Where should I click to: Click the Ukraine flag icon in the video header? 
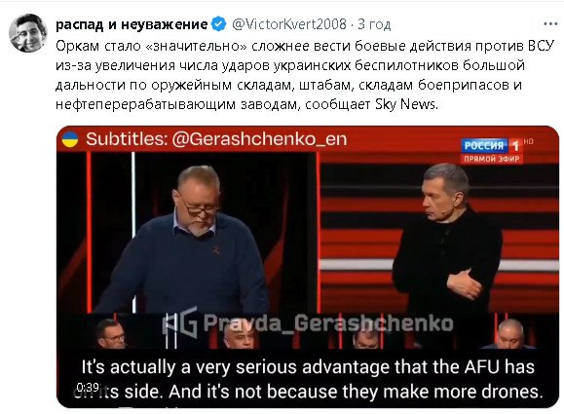70,139
